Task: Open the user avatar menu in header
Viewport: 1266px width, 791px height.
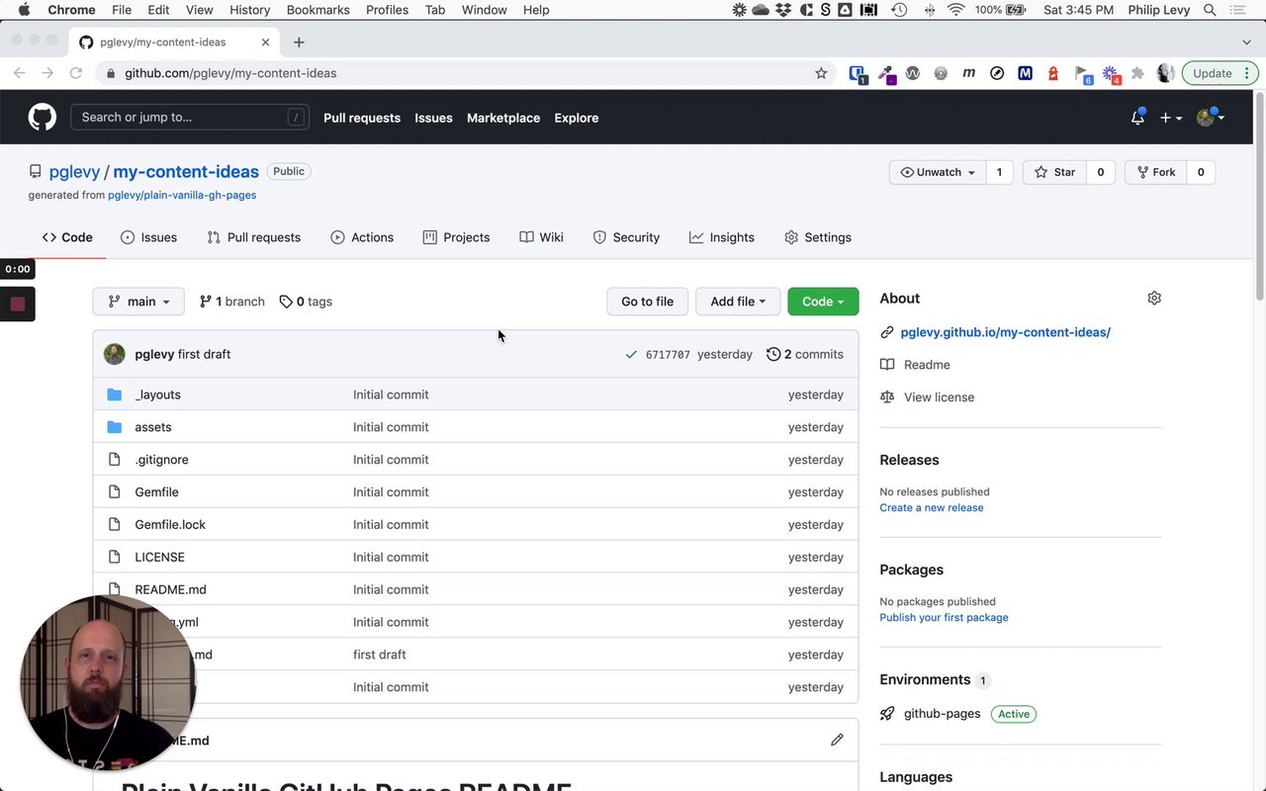Action: [x=1211, y=118]
